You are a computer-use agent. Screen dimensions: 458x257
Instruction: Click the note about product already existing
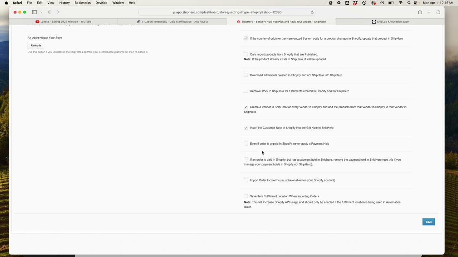[x=285, y=59]
